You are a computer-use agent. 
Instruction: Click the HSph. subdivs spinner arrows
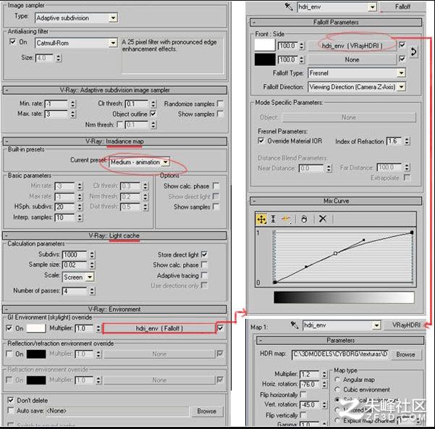[x=80, y=207]
